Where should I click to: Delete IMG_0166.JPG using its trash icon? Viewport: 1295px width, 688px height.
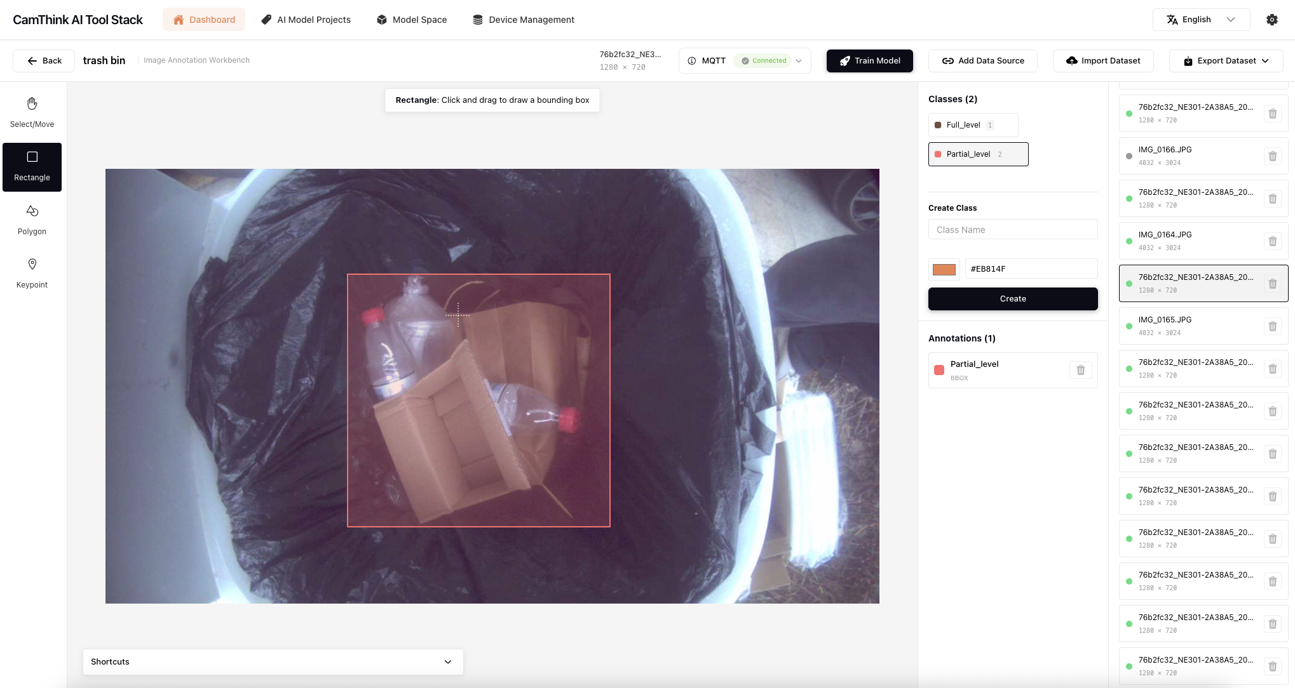[1272, 156]
